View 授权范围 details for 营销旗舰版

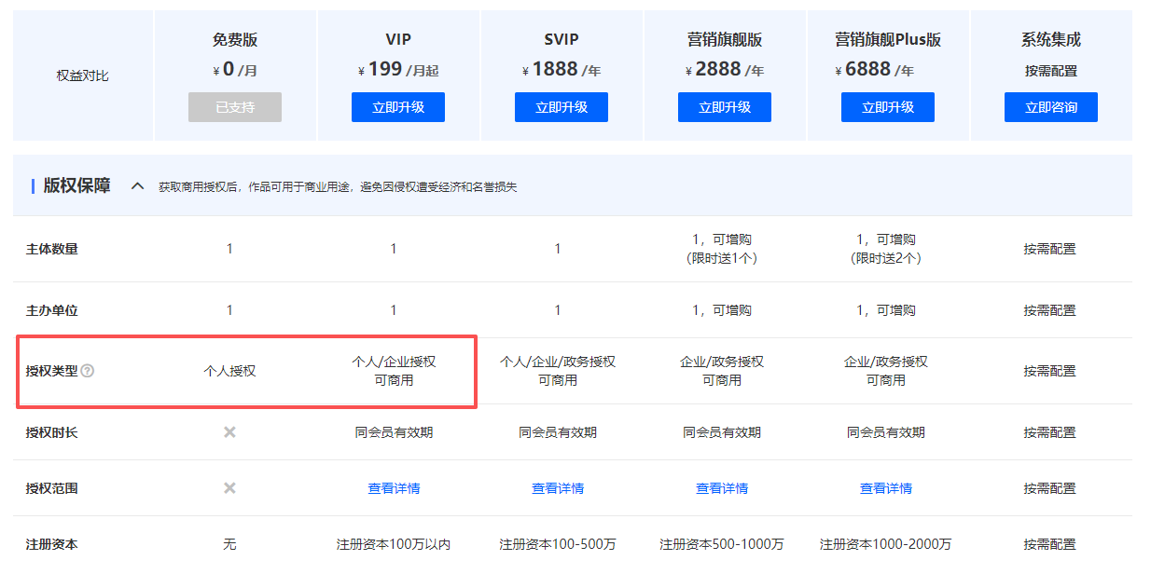click(722, 488)
